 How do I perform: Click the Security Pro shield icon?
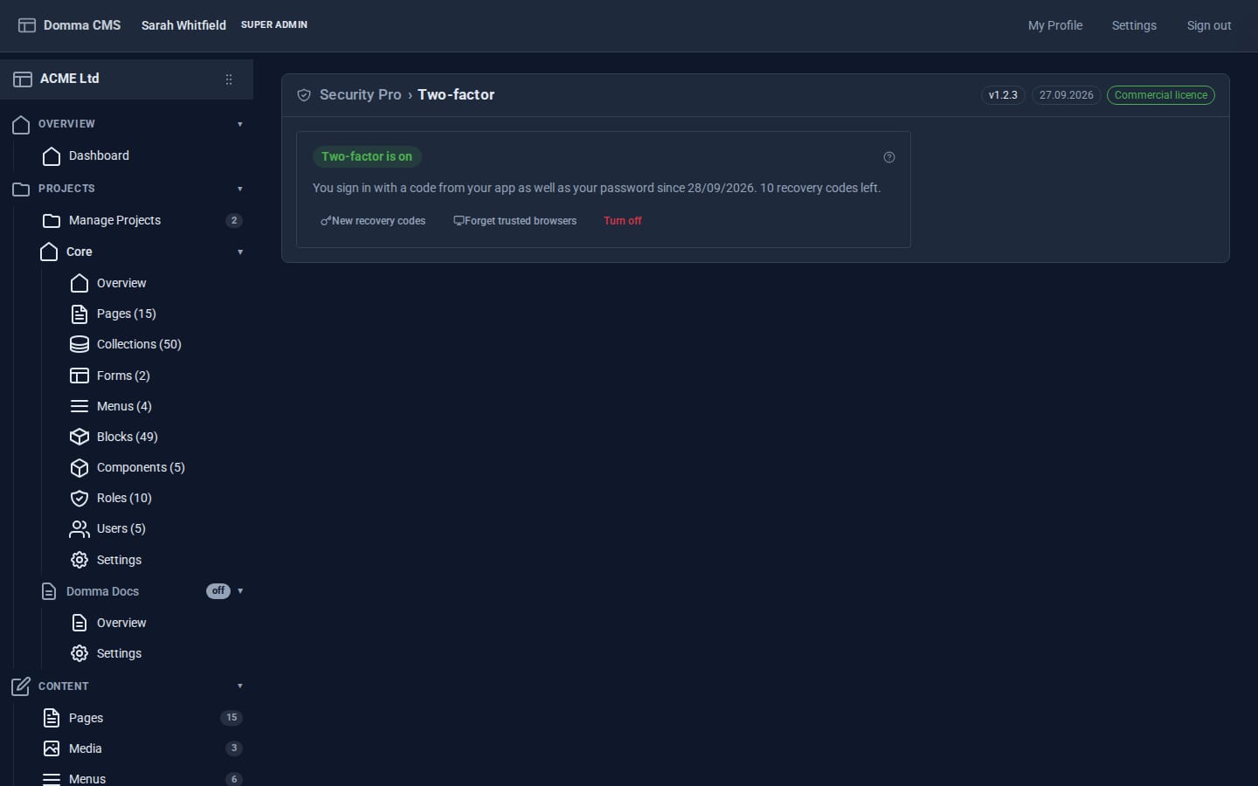pyautogui.click(x=304, y=95)
